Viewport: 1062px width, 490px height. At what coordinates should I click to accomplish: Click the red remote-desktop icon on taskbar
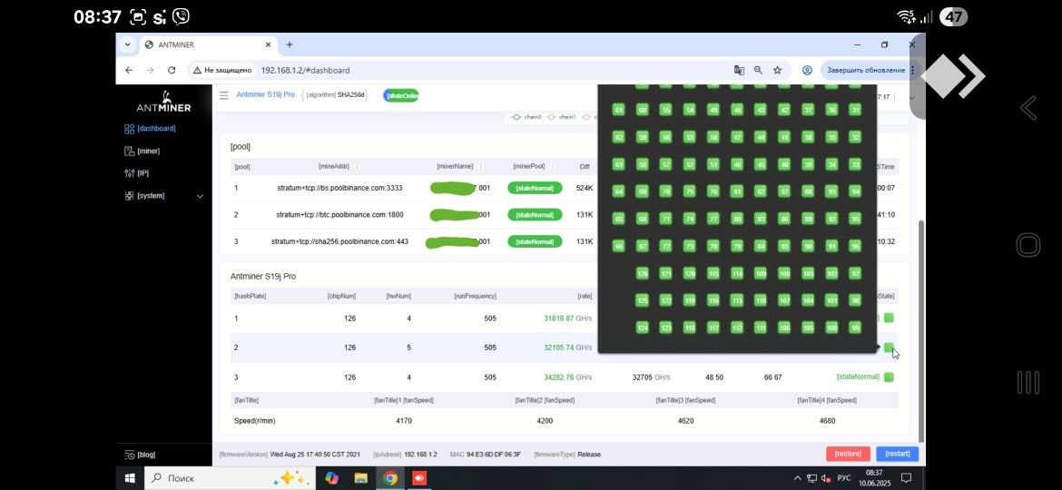[419, 478]
